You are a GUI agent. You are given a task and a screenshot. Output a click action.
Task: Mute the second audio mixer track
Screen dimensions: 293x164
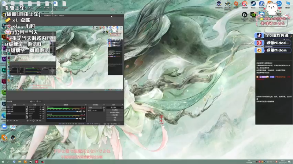point(80,119)
